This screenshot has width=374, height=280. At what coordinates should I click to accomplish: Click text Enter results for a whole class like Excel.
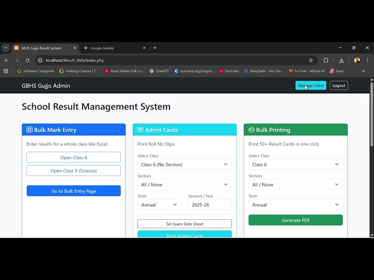[x=67, y=144]
